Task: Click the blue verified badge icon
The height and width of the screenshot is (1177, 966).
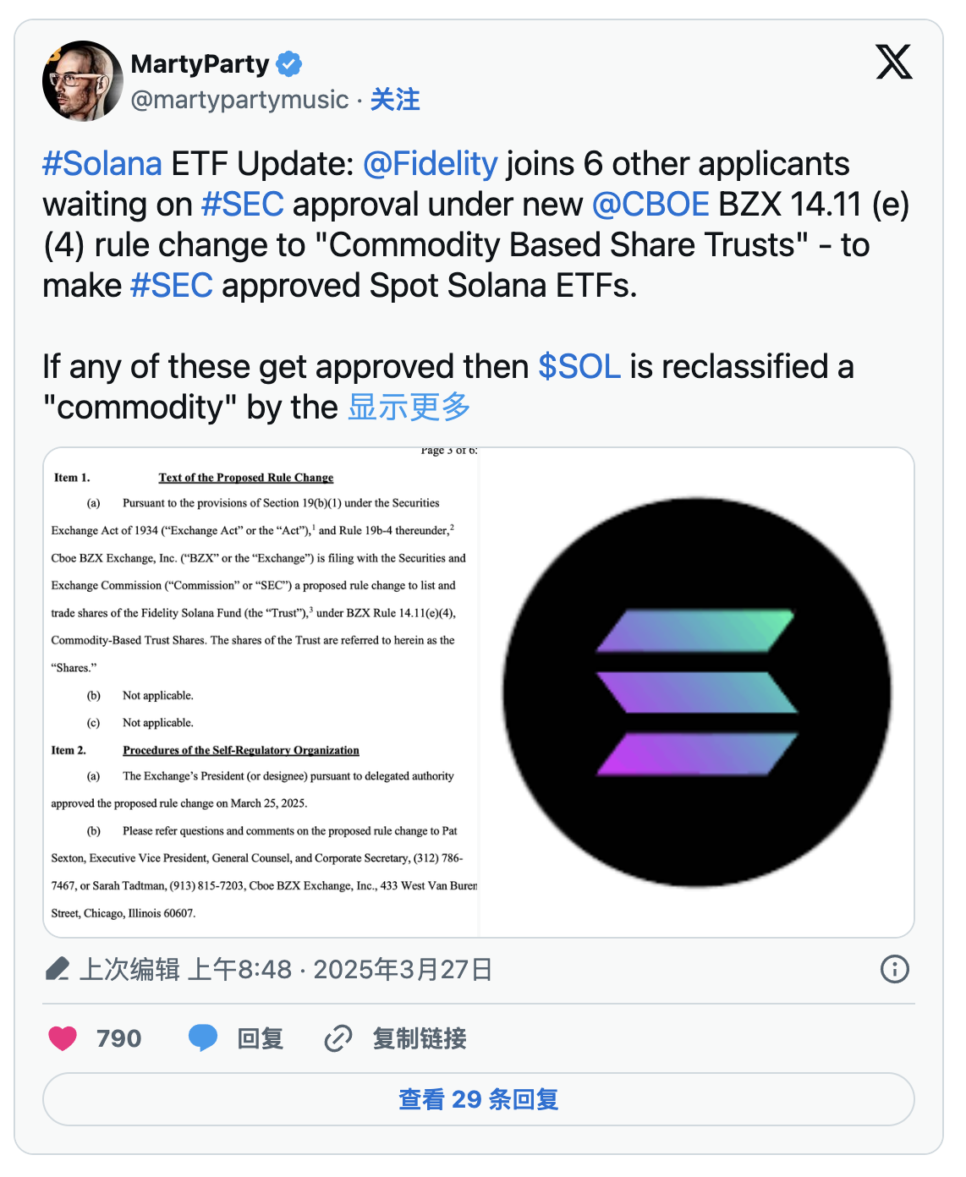Action: (x=289, y=63)
